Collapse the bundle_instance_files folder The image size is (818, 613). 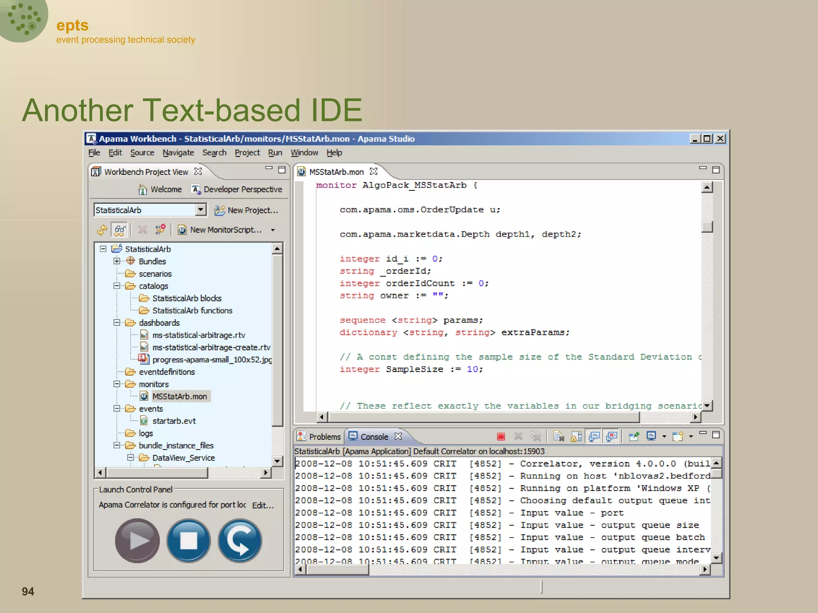point(117,445)
